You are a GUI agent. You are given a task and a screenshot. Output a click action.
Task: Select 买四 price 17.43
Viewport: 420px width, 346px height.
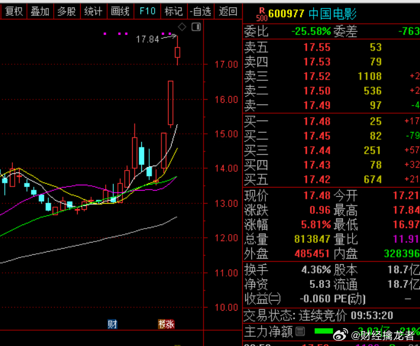(317, 164)
